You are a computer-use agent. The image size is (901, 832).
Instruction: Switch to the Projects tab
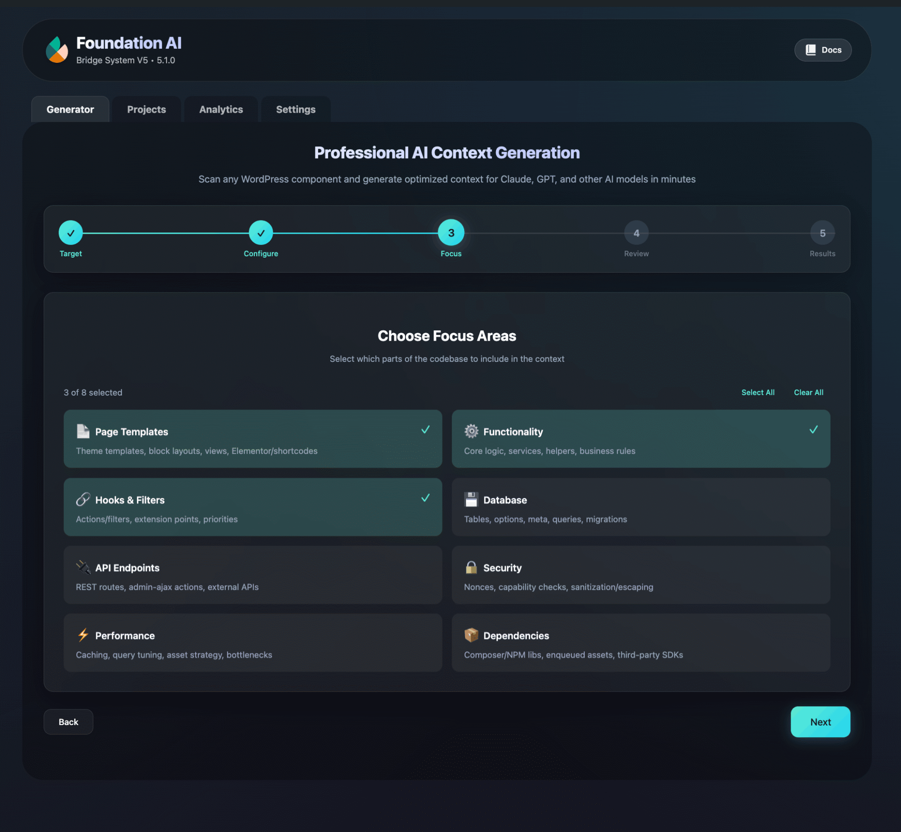(146, 109)
